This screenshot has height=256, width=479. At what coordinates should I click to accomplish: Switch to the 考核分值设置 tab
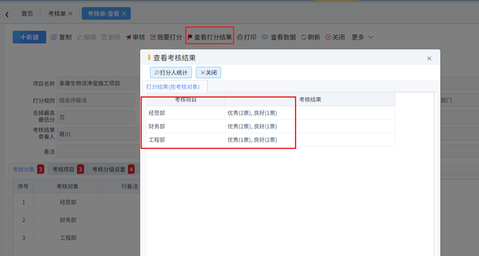pyautogui.click(x=113, y=169)
